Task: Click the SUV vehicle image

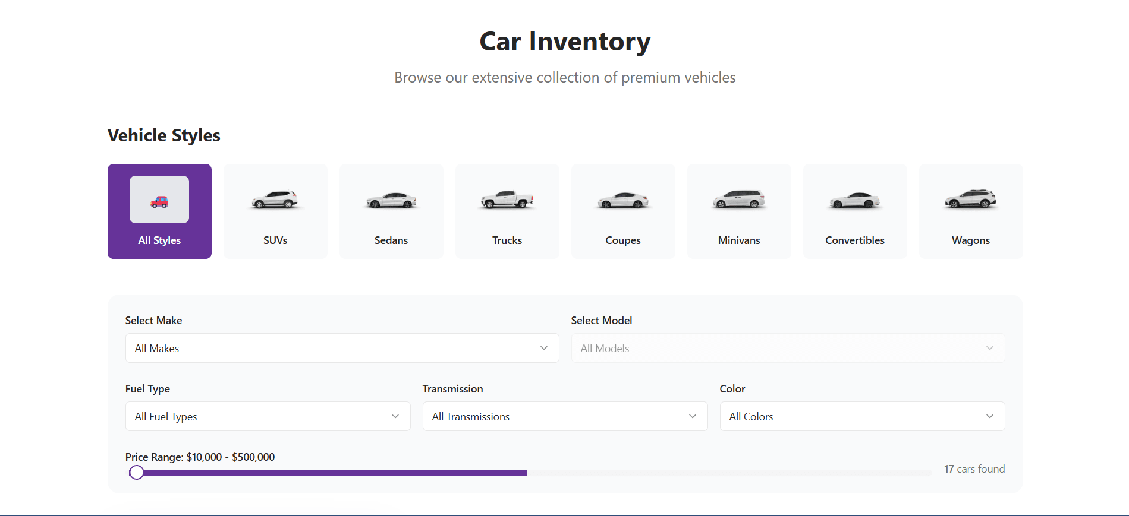Action: click(275, 200)
